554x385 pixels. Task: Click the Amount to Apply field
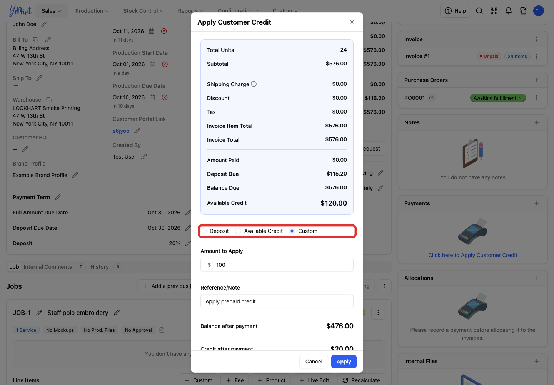coord(277,265)
